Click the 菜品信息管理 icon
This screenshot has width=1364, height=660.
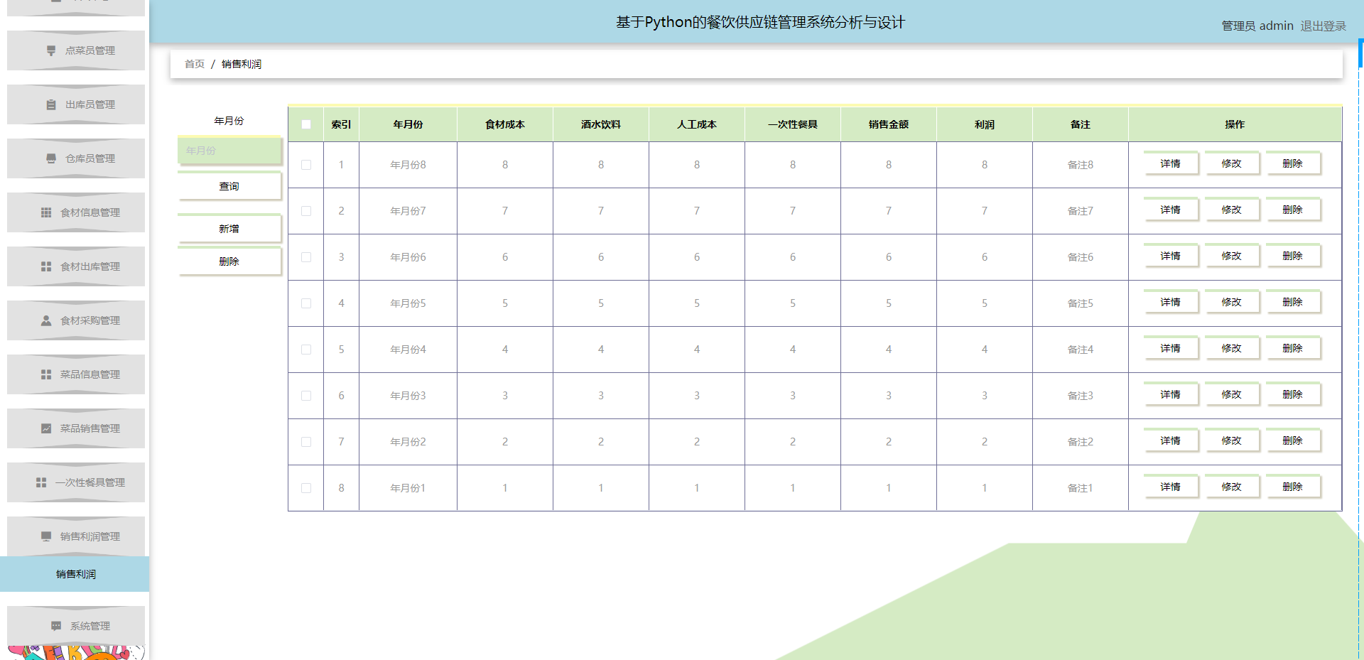coord(46,374)
